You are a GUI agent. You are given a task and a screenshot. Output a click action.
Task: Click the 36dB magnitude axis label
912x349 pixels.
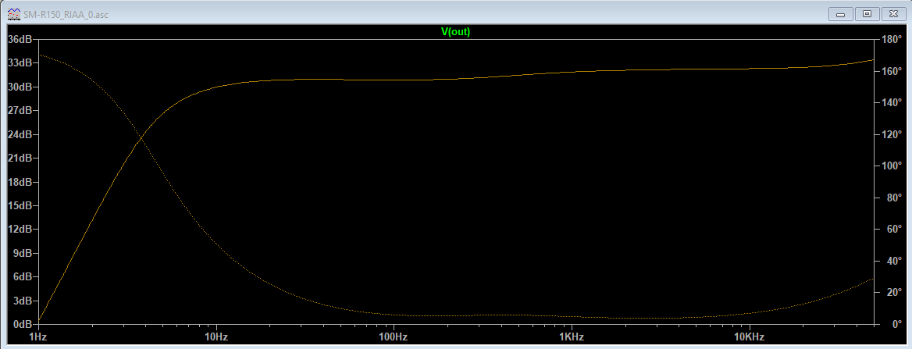point(20,40)
